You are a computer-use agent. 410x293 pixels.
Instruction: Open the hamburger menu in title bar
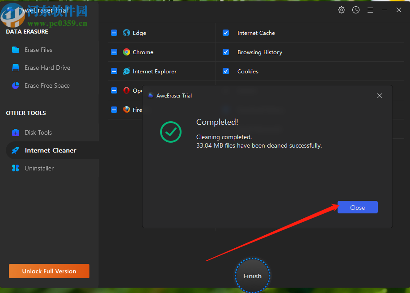370,10
